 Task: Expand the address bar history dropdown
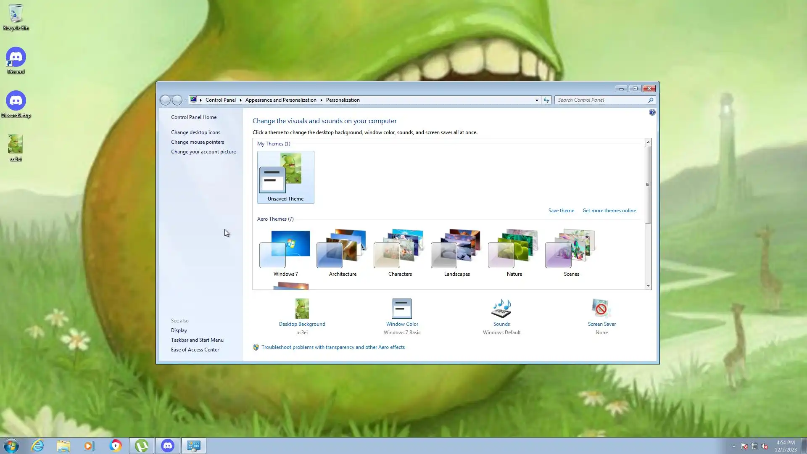tap(537, 100)
